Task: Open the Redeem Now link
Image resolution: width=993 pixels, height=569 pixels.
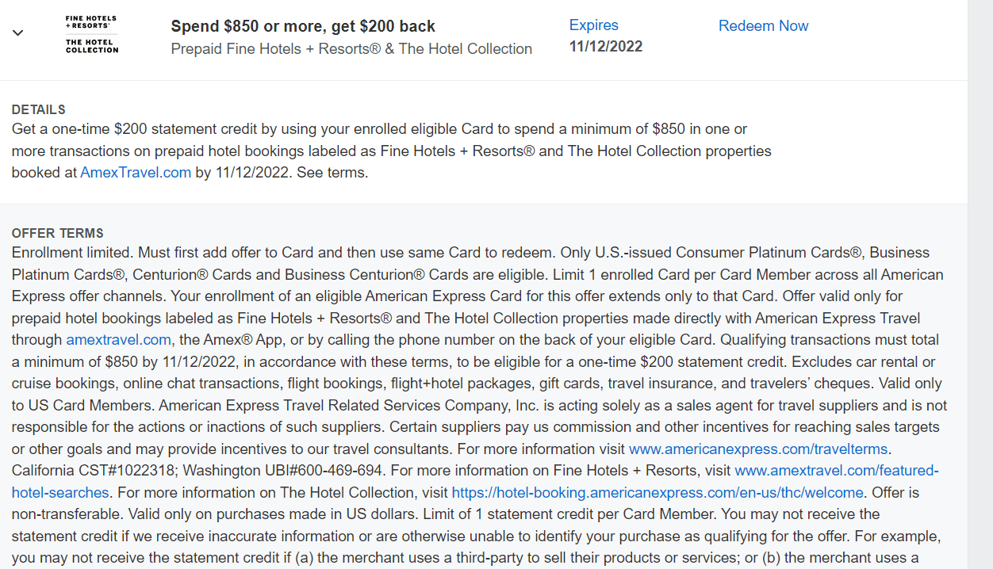Action: [x=763, y=26]
